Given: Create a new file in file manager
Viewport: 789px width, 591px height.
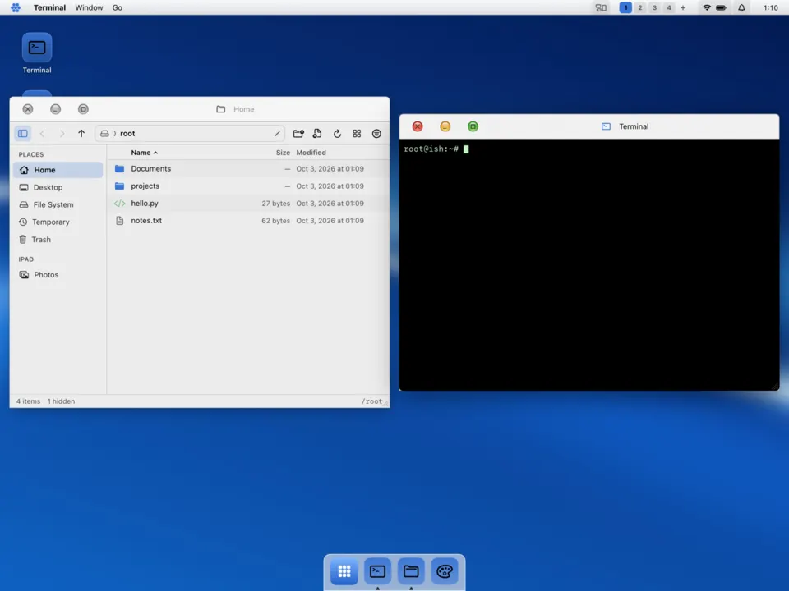Looking at the screenshot, I should [x=317, y=134].
